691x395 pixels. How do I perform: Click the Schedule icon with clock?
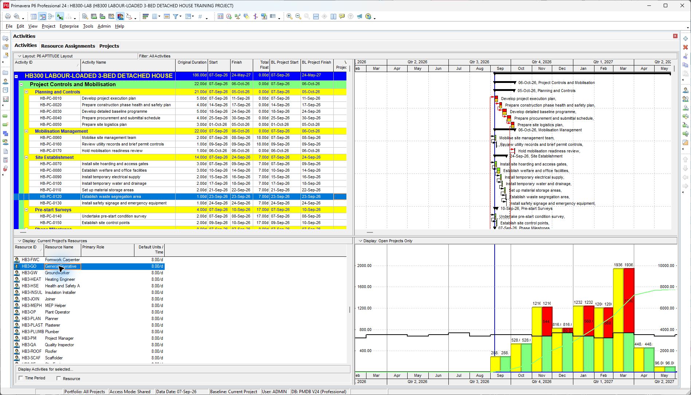pyautogui.click(x=229, y=16)
